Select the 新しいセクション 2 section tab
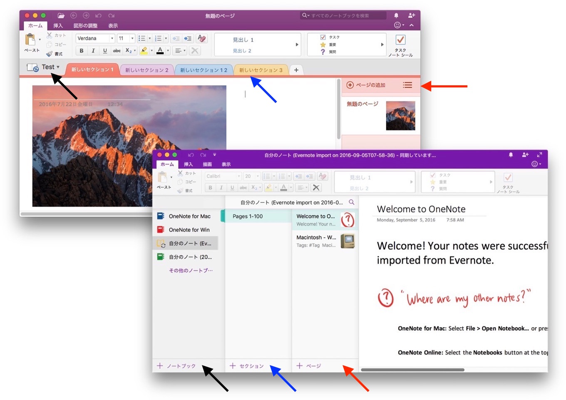The height and width of the screenshot is (400, 566). pyautogui.click(x=146, y=69)
